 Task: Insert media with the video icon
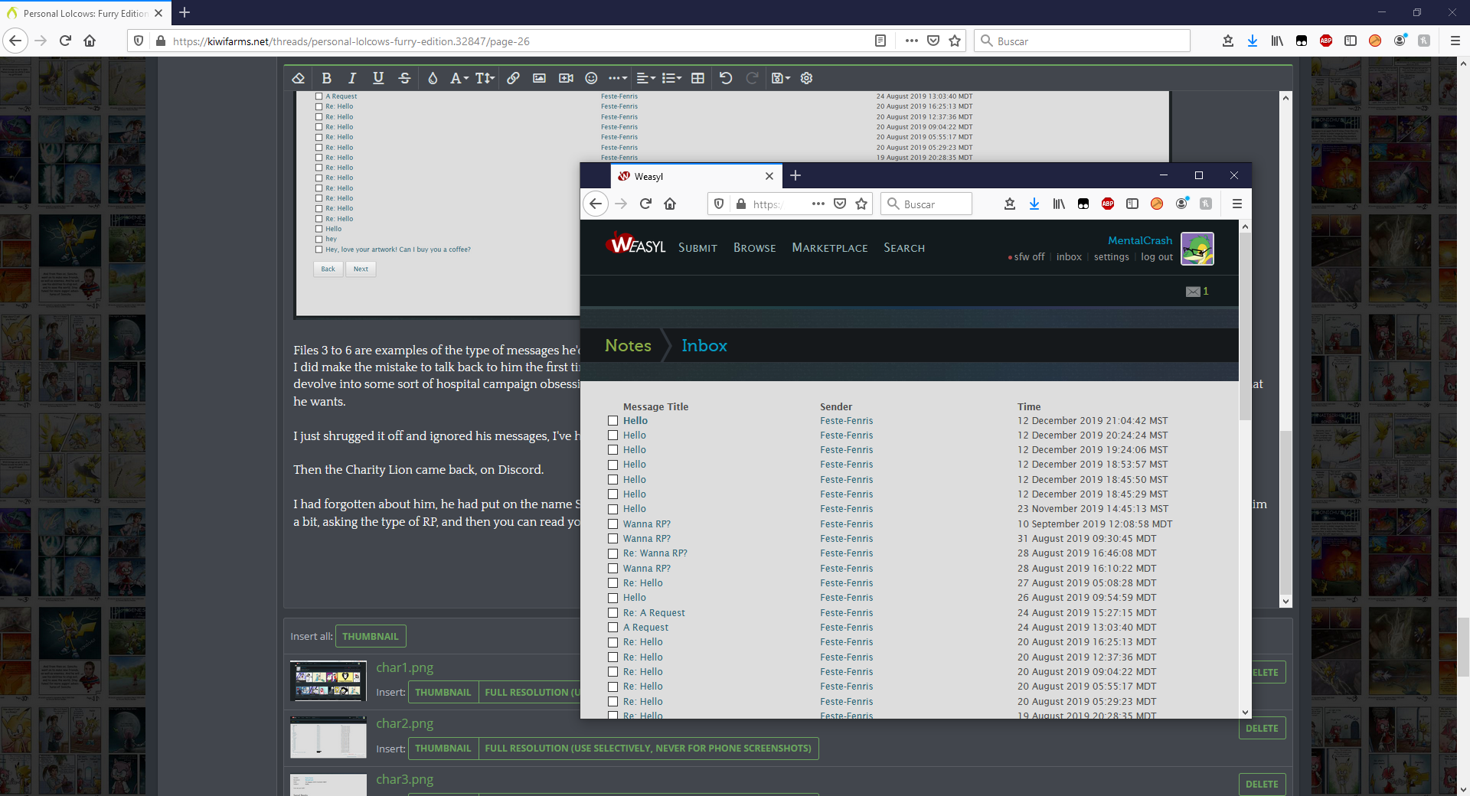[x=566, y=78]
